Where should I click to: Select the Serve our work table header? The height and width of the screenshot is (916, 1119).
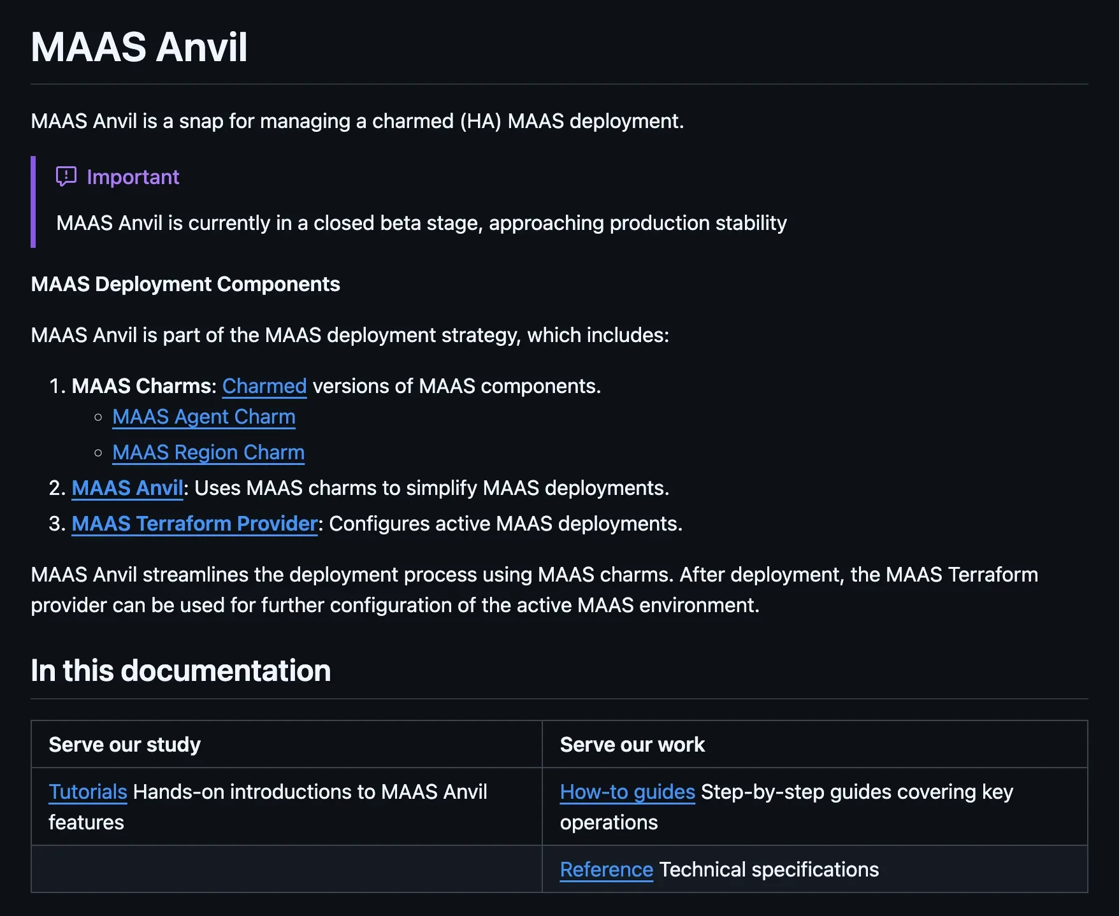pyautogui.click(x=631, y=744)
